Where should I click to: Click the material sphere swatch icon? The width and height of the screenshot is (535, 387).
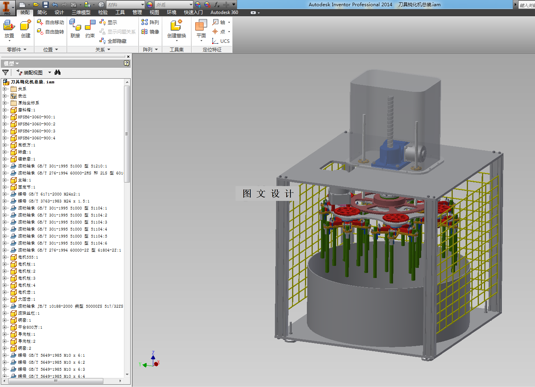click(101, 5)
